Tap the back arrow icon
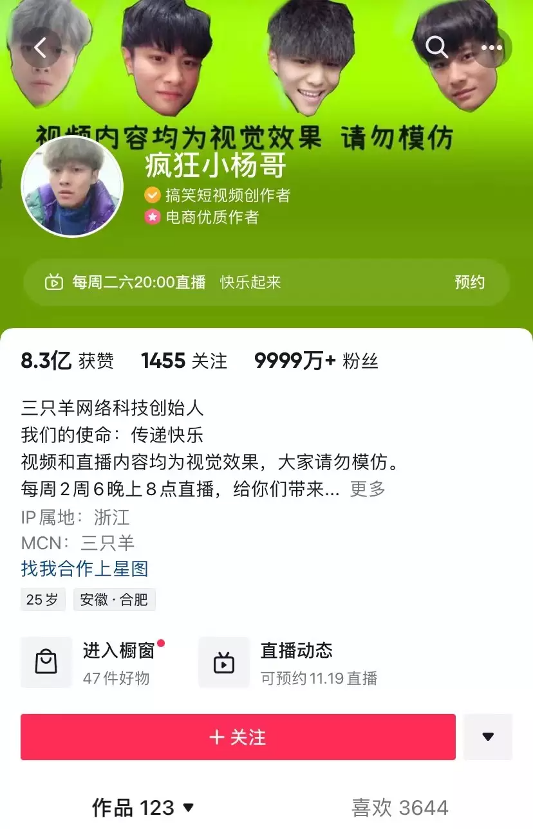This screenshot has width=533, height=829. click(41, 48)
